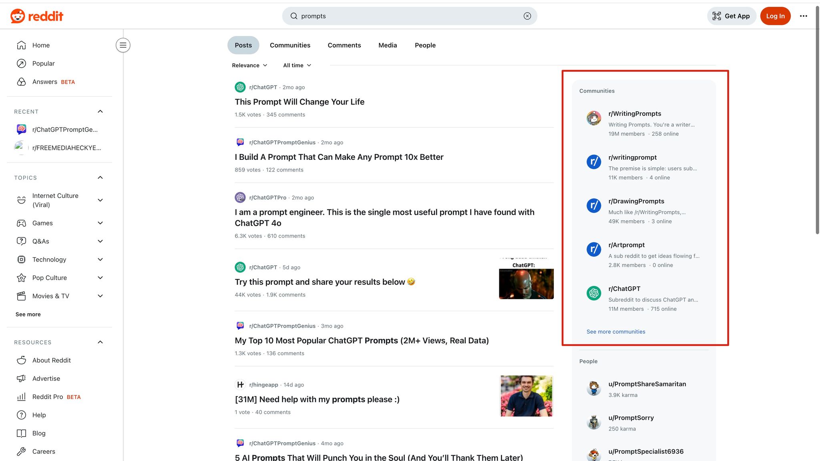The width and height of the screenshot is (820, 461).
Task: Open the three-dots overflow menu
Action: tap(803, 16)
